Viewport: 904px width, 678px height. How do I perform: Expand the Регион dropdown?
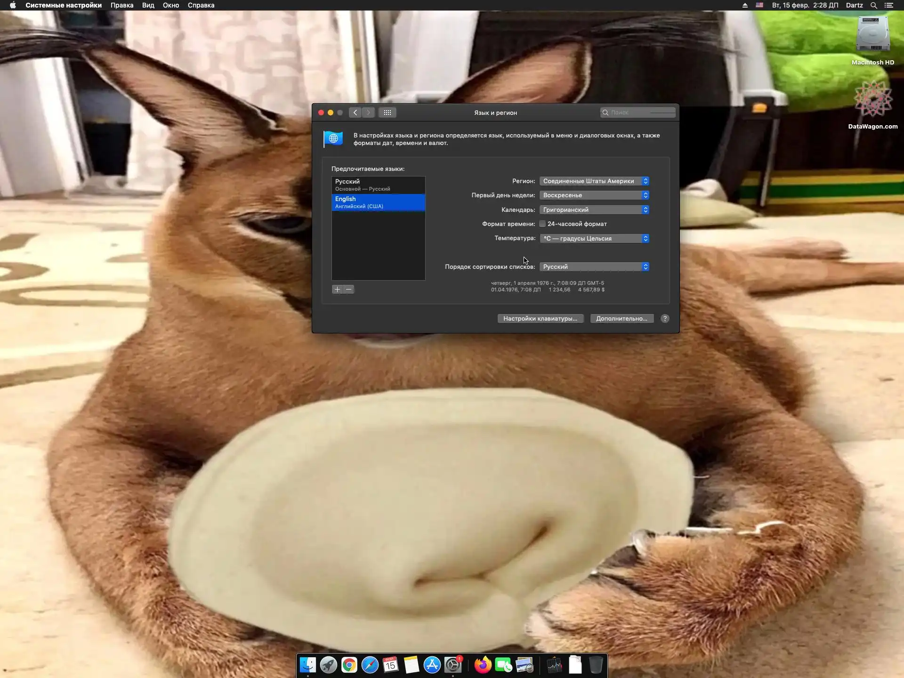coord(594,181)
